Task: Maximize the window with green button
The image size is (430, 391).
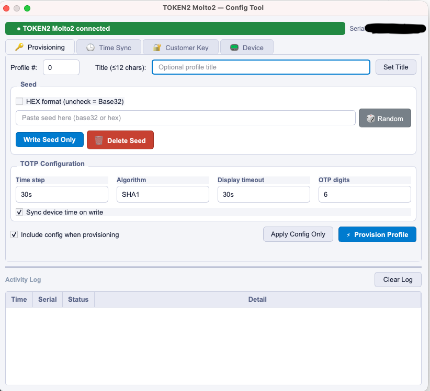Action: click(27, 8)
